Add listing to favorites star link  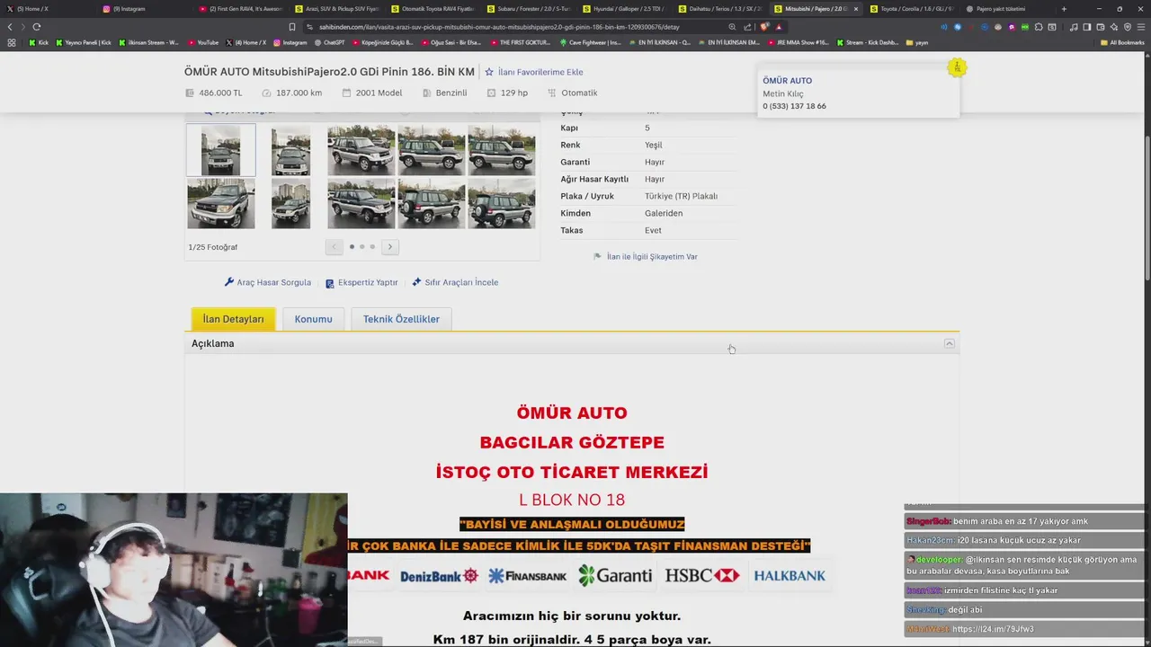(x=534, y=72)
